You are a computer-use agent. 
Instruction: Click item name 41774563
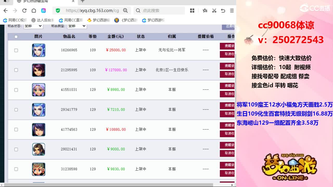(x=69, y=129)
